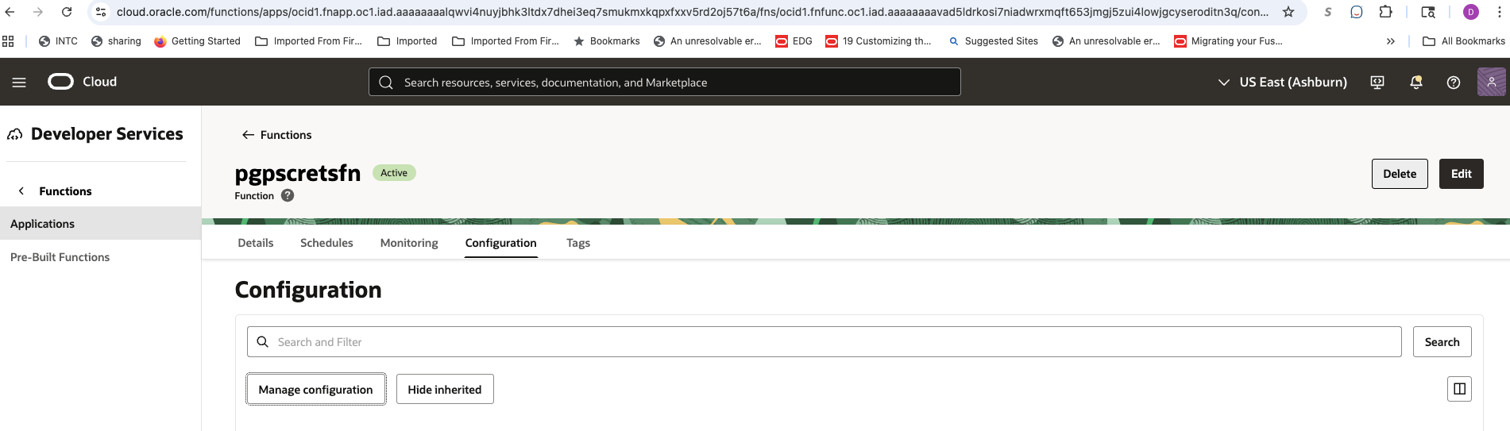Click the Search button
Screen dimensions: 1510x431
pyautogui.click(x=1442, y=342)
